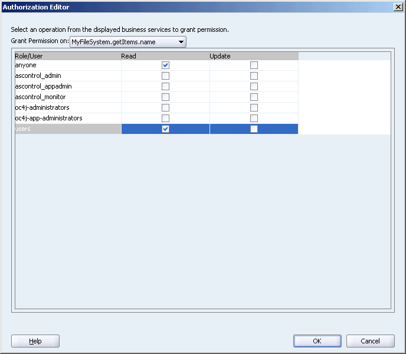This screenshot has width=406, height=354.
Task: Grant Read to oc4j-administrators
Action: point(165,108)
